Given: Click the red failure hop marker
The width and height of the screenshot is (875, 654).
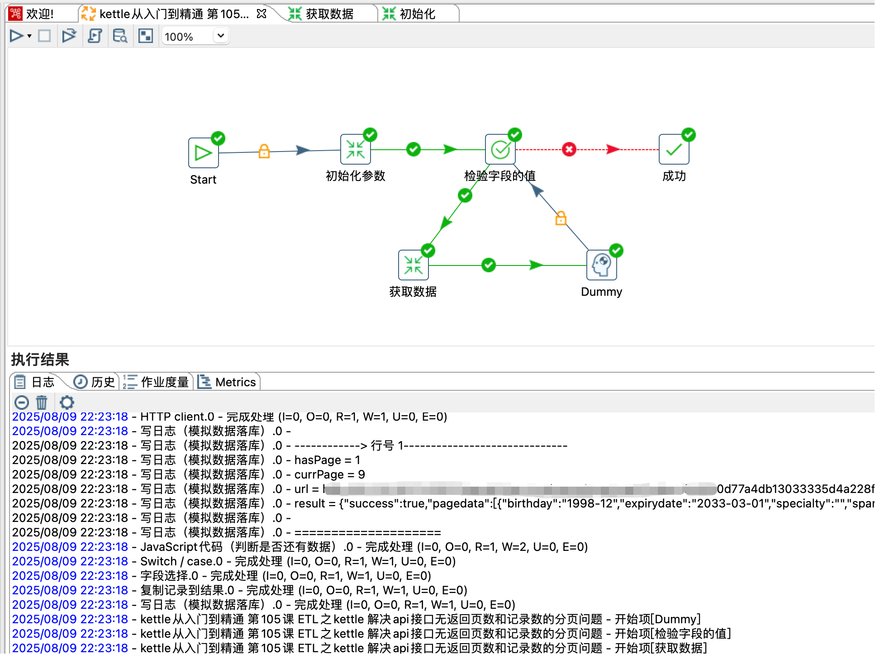Looking at the screenshot, I should tap(569, 149).
